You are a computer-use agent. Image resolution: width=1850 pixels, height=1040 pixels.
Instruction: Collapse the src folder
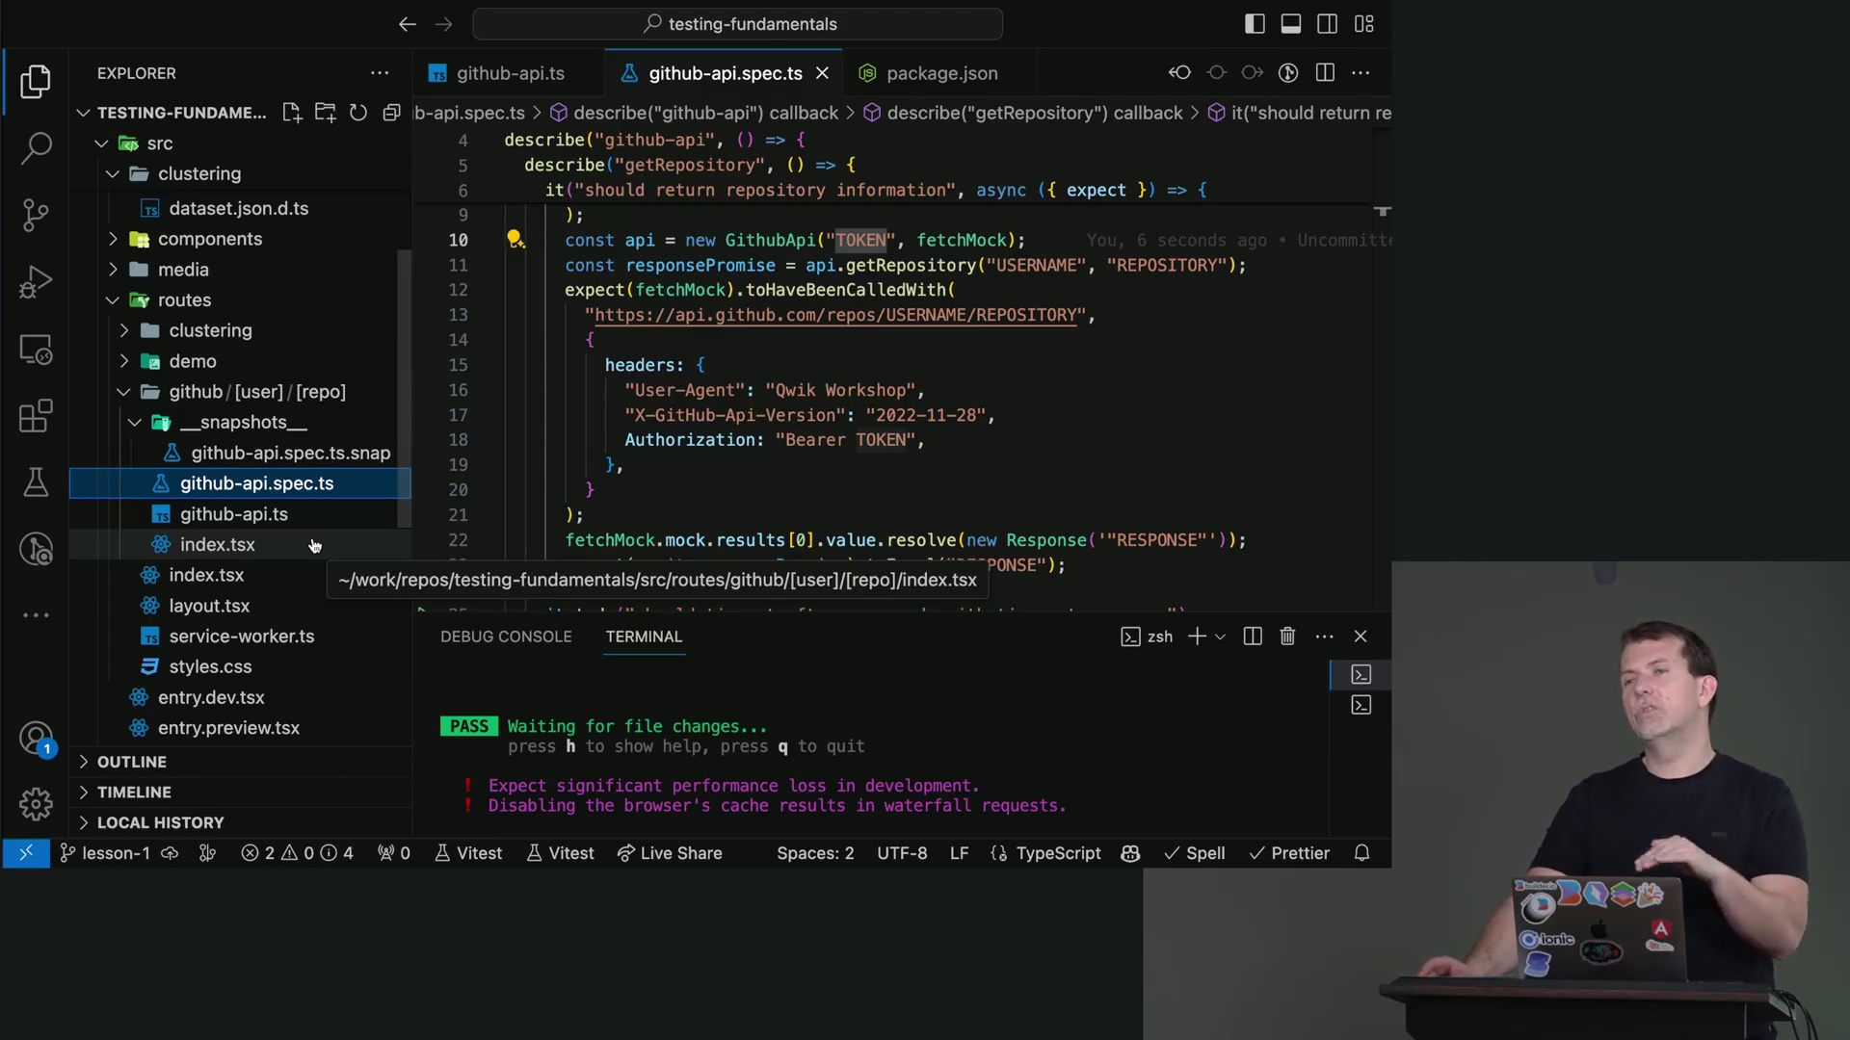(101, 143)
